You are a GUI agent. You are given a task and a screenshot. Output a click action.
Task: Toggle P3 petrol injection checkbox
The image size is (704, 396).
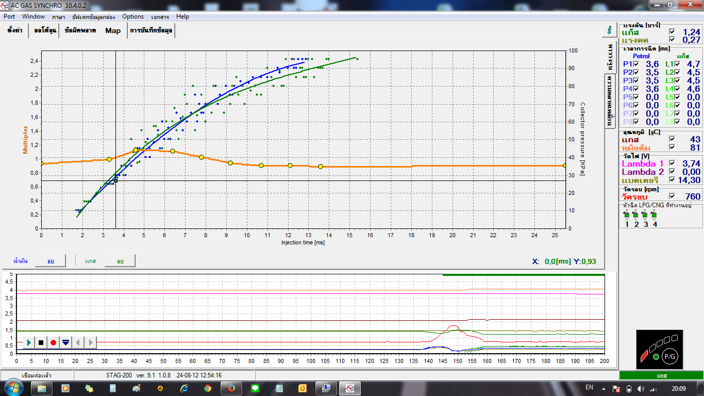click(636, 80)
